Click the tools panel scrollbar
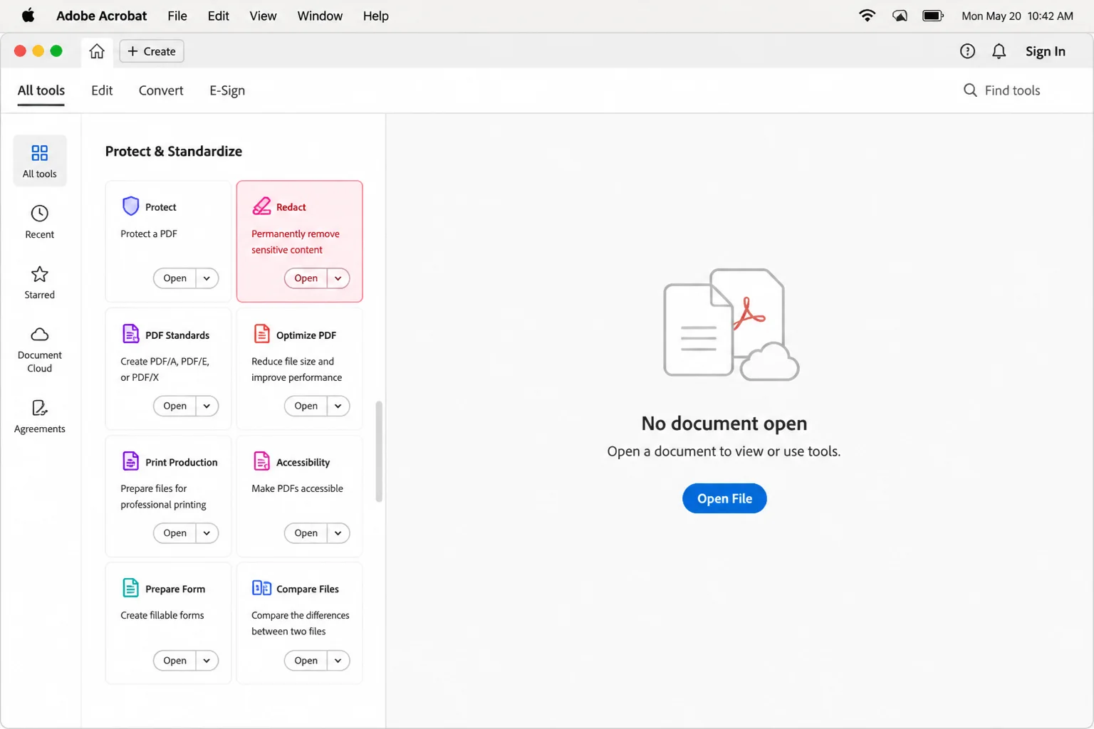This screenshot has height=729, width=1094. [379, 451]
